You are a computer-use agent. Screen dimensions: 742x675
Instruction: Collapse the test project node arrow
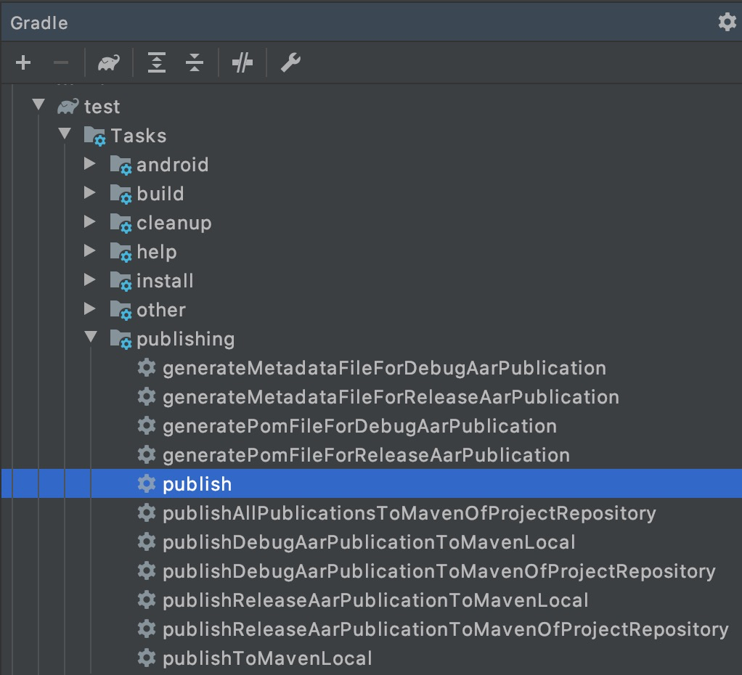tap(38, 105)
